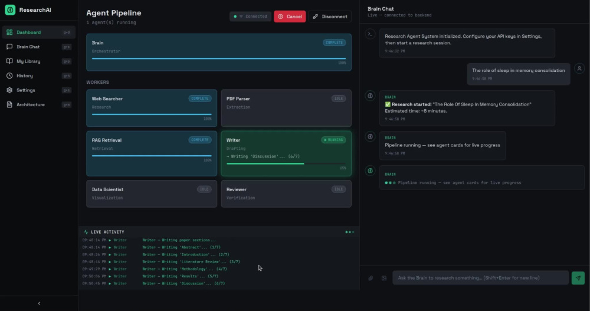Click the Live Activity pulse icon
The image size is (590, 311).
click(x=86, y=232)
